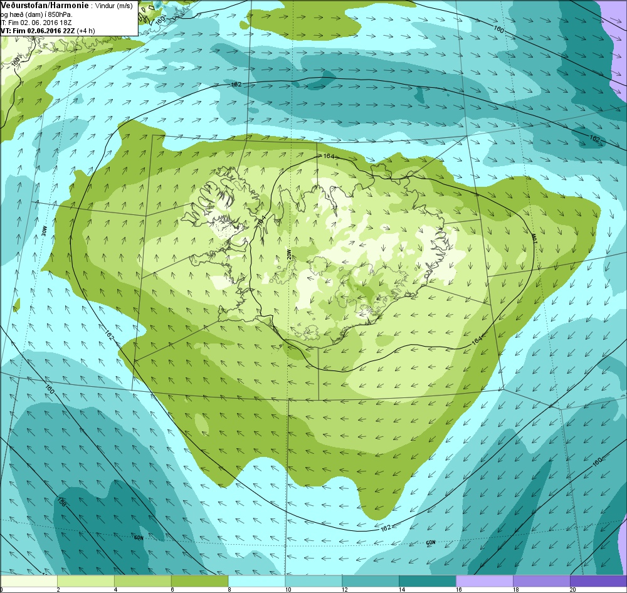Select the legend swatch between 4 and 6

(x=143, y=580)
